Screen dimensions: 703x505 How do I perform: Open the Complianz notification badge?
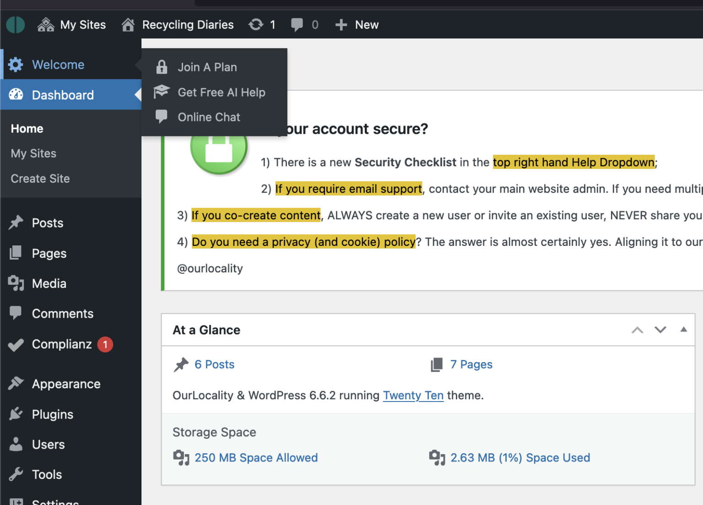(x=105, y=344)
